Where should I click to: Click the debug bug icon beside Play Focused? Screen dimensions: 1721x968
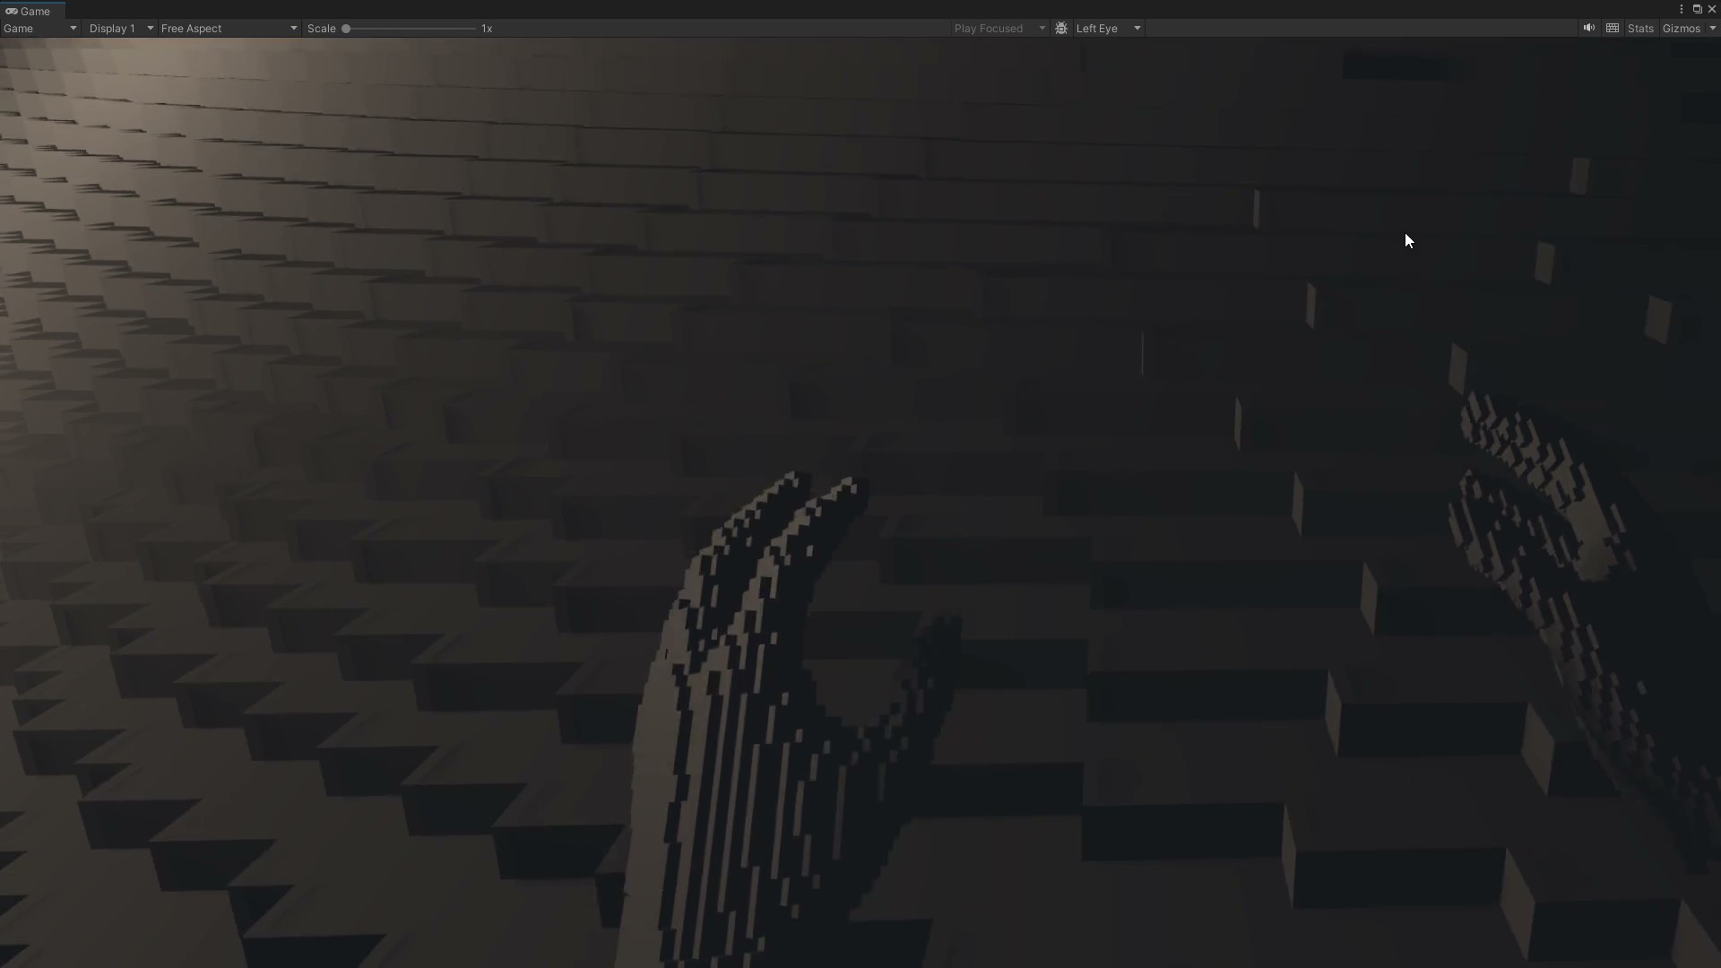pyautogui.click(x=1060, y=28)
